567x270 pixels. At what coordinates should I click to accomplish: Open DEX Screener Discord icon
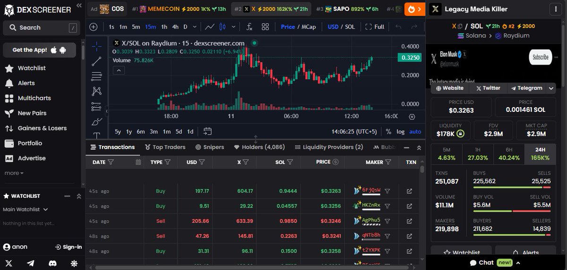pyautogui.click(x=52, y=263)
